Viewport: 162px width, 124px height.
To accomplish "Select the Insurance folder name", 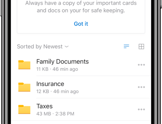I will [50, 84].
